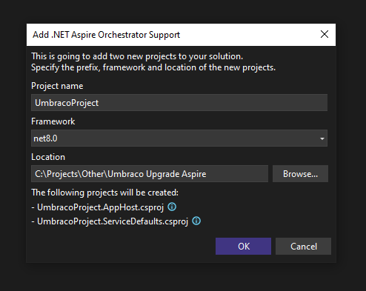This screenshot has width=366, height=291.
Task: Click the Framework label
Action: [x=53, y=121]
